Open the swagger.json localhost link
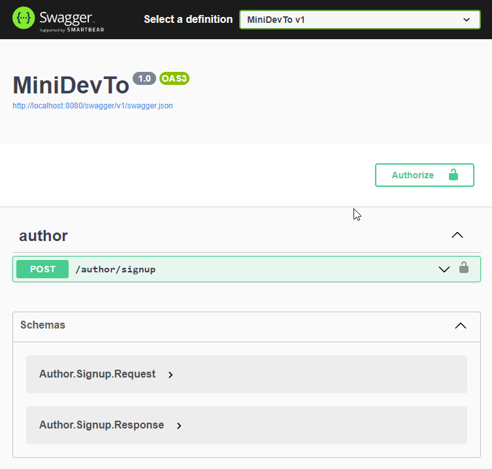Screen dimensions: 492x469 click(93, 106)
